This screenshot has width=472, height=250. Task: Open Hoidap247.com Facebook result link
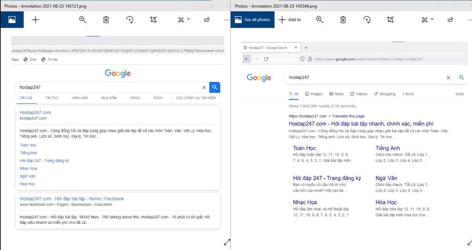coord(72,199)
